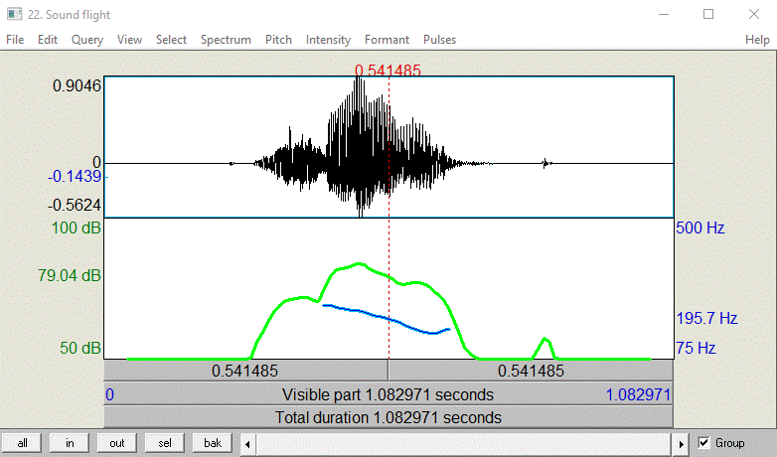Open the Intensity menu
The image size is (777, 457).
click(x=328, y=40)
